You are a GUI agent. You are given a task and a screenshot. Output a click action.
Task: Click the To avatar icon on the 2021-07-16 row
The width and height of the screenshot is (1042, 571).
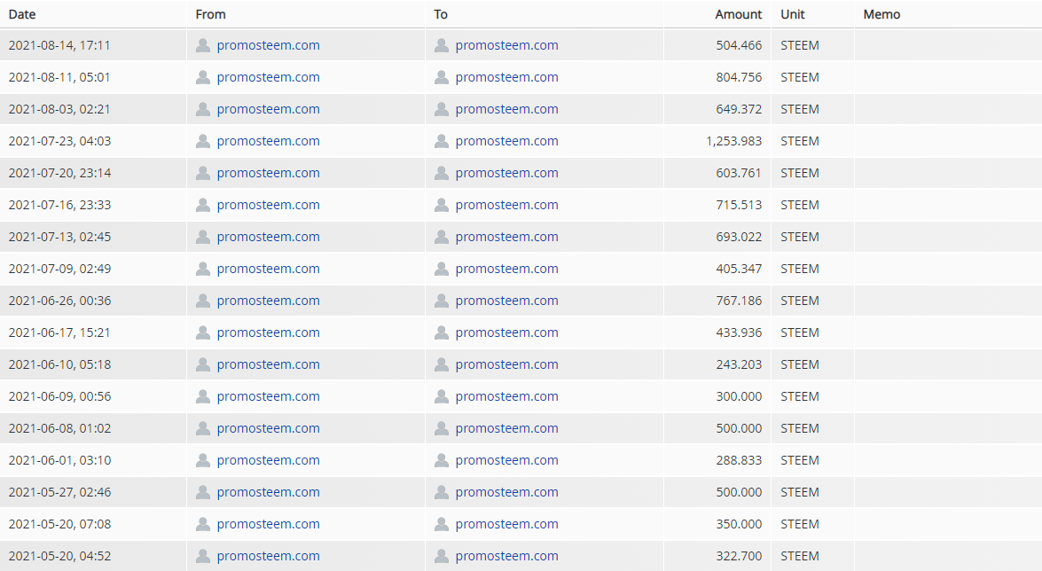(441, 205)
